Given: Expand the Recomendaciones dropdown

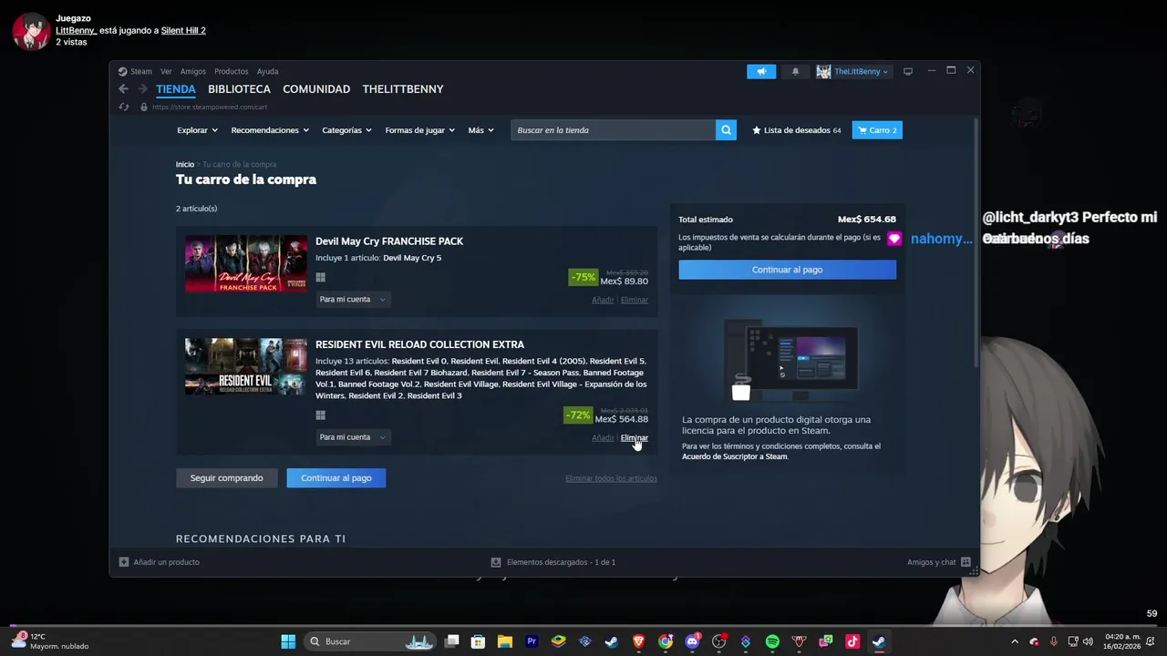Looking at the screenshot, I should (x=270, y=130).
